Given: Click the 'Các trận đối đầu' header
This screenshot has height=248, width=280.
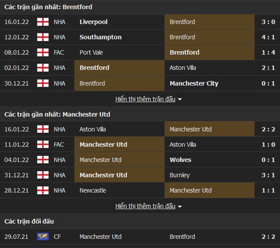Looking at the screenshot, I should 29,221.
